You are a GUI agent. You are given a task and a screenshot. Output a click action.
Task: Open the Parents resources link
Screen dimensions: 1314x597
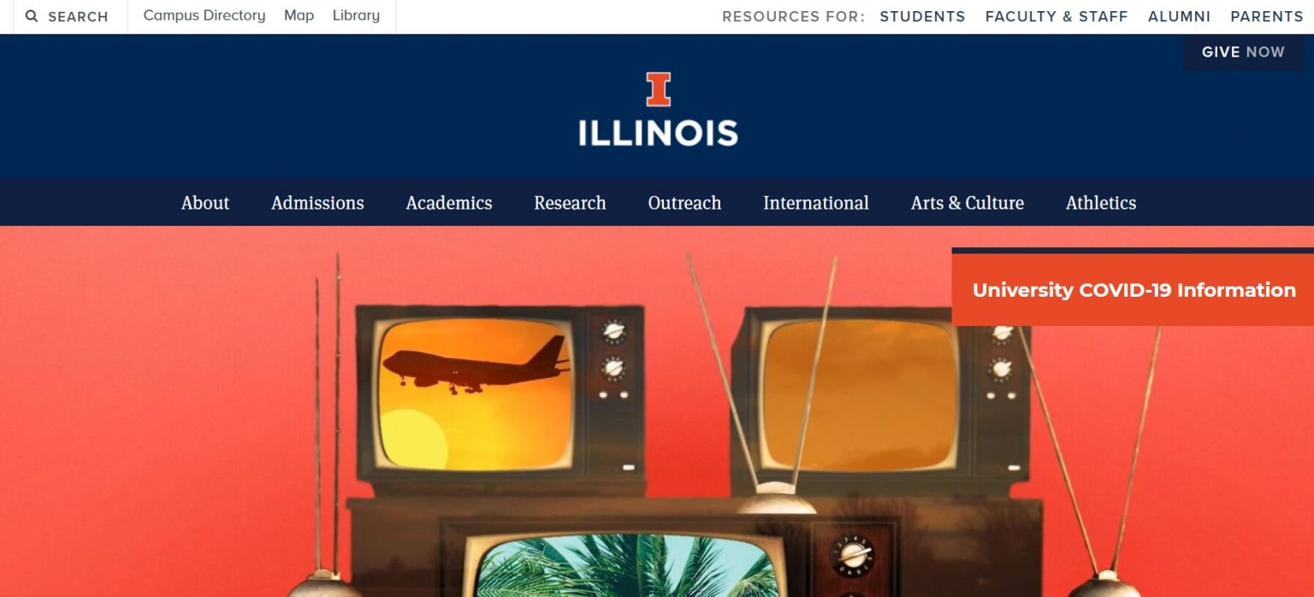(1267, 16)
